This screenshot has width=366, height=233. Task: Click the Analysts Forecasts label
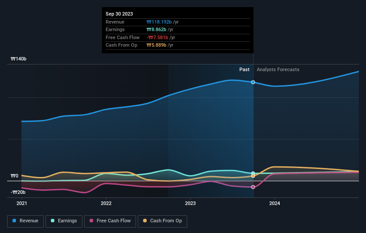point(278,70)
